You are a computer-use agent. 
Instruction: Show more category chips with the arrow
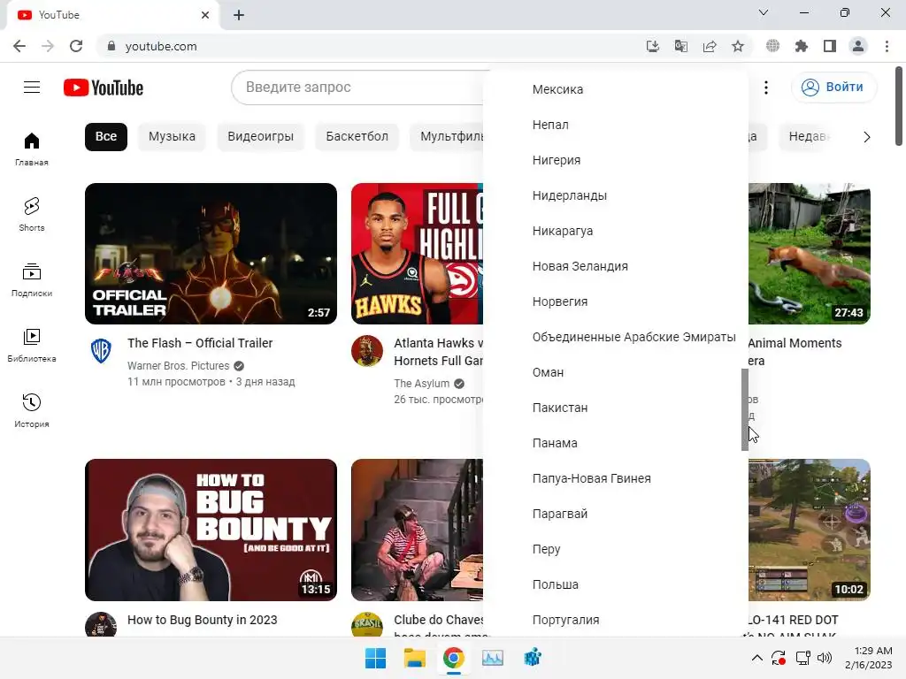click(867, 137)
